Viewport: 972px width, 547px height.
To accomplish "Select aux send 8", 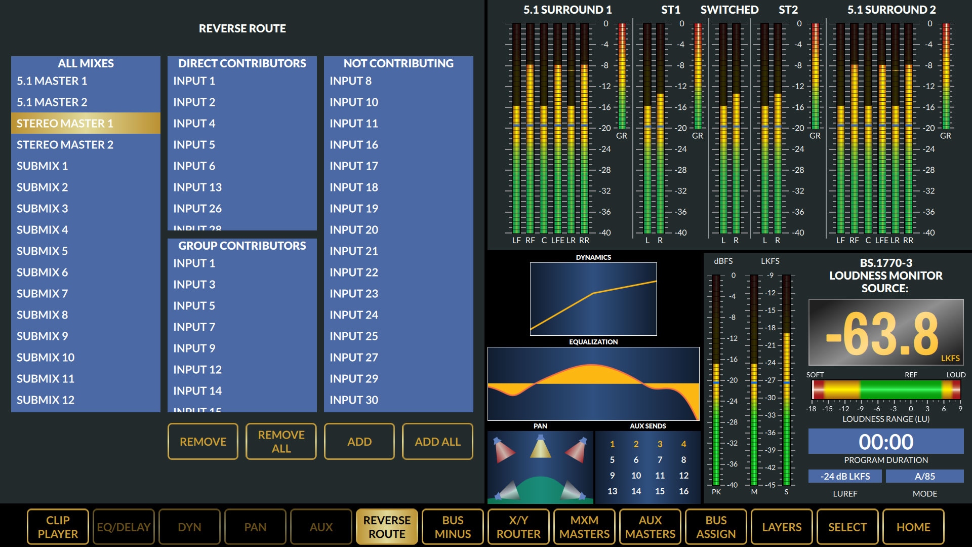I will coord(683,460).
